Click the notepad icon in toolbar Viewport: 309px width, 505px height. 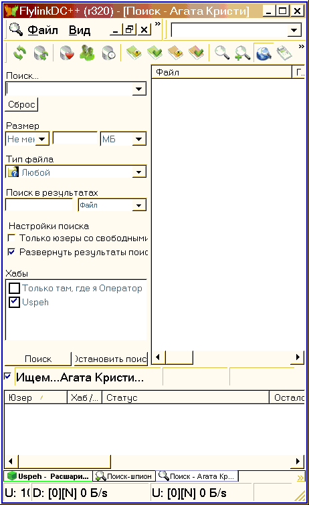[x=284, y=53]
